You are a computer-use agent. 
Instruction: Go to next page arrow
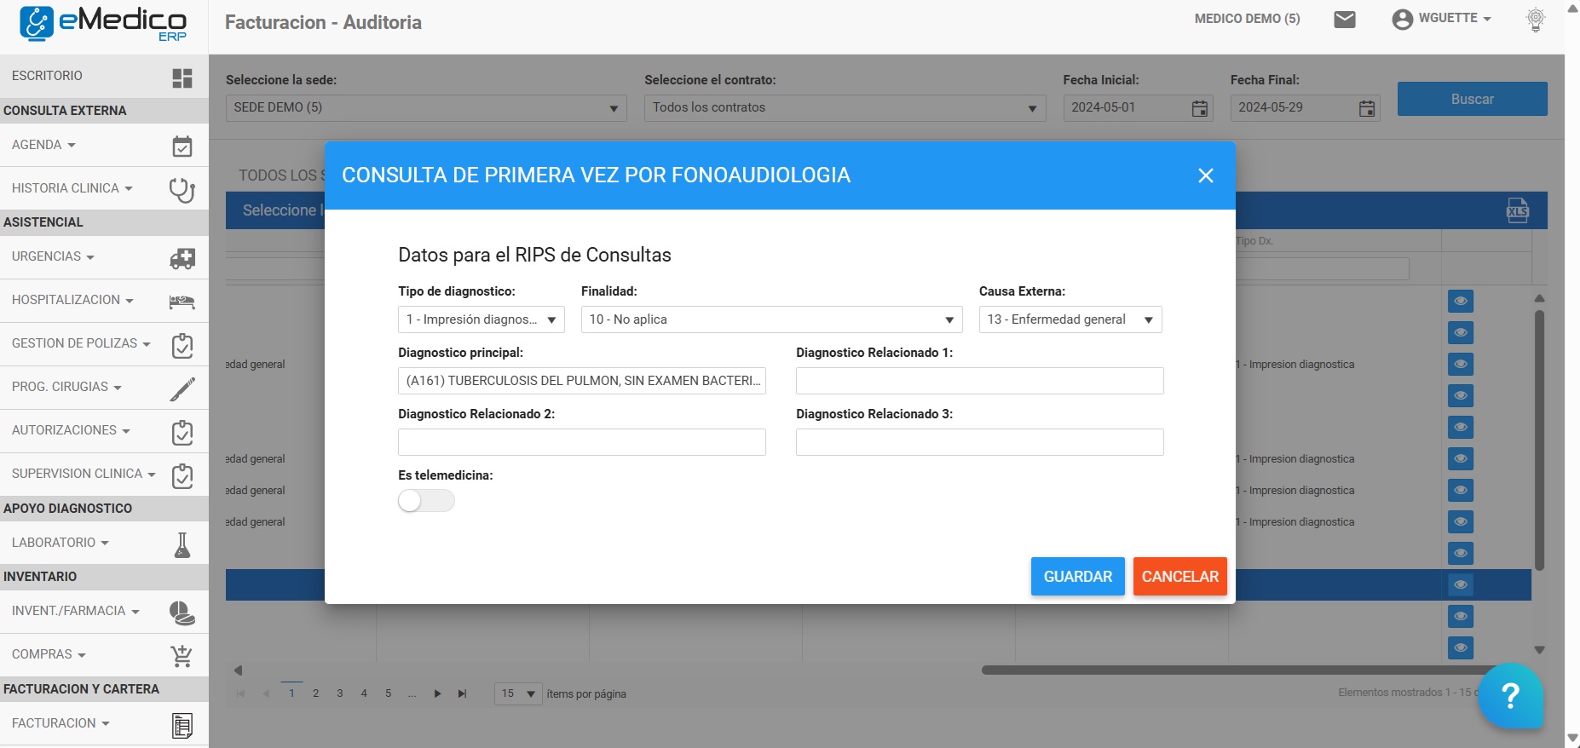click(x=437, y=693)
